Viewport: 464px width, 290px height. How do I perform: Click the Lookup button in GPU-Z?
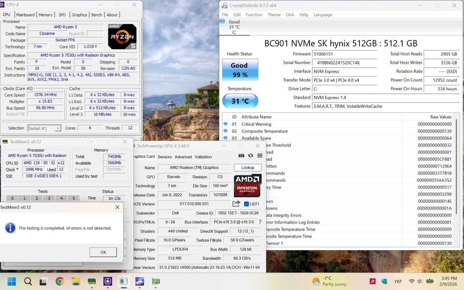248,168
